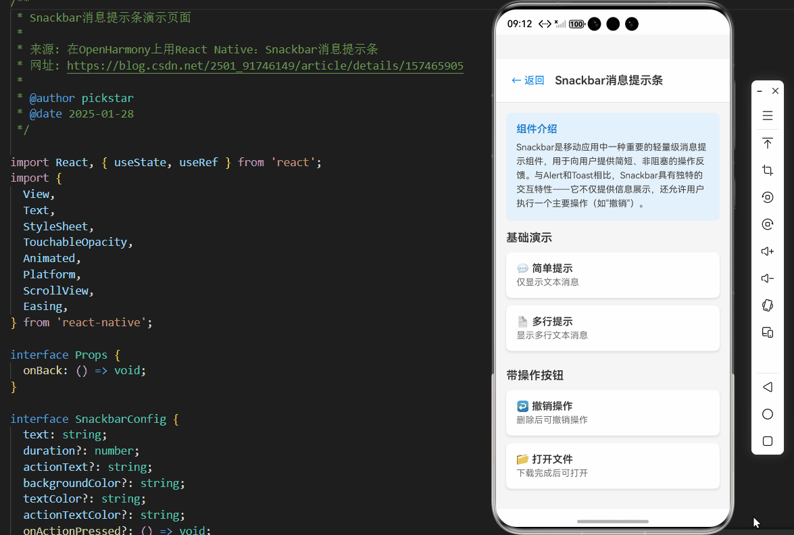
Task: Click the shake device icon
Action: (x=767, y=305)
